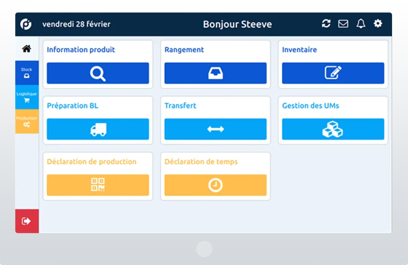Select the Stock sidebar tab

(x=27, y=73)
